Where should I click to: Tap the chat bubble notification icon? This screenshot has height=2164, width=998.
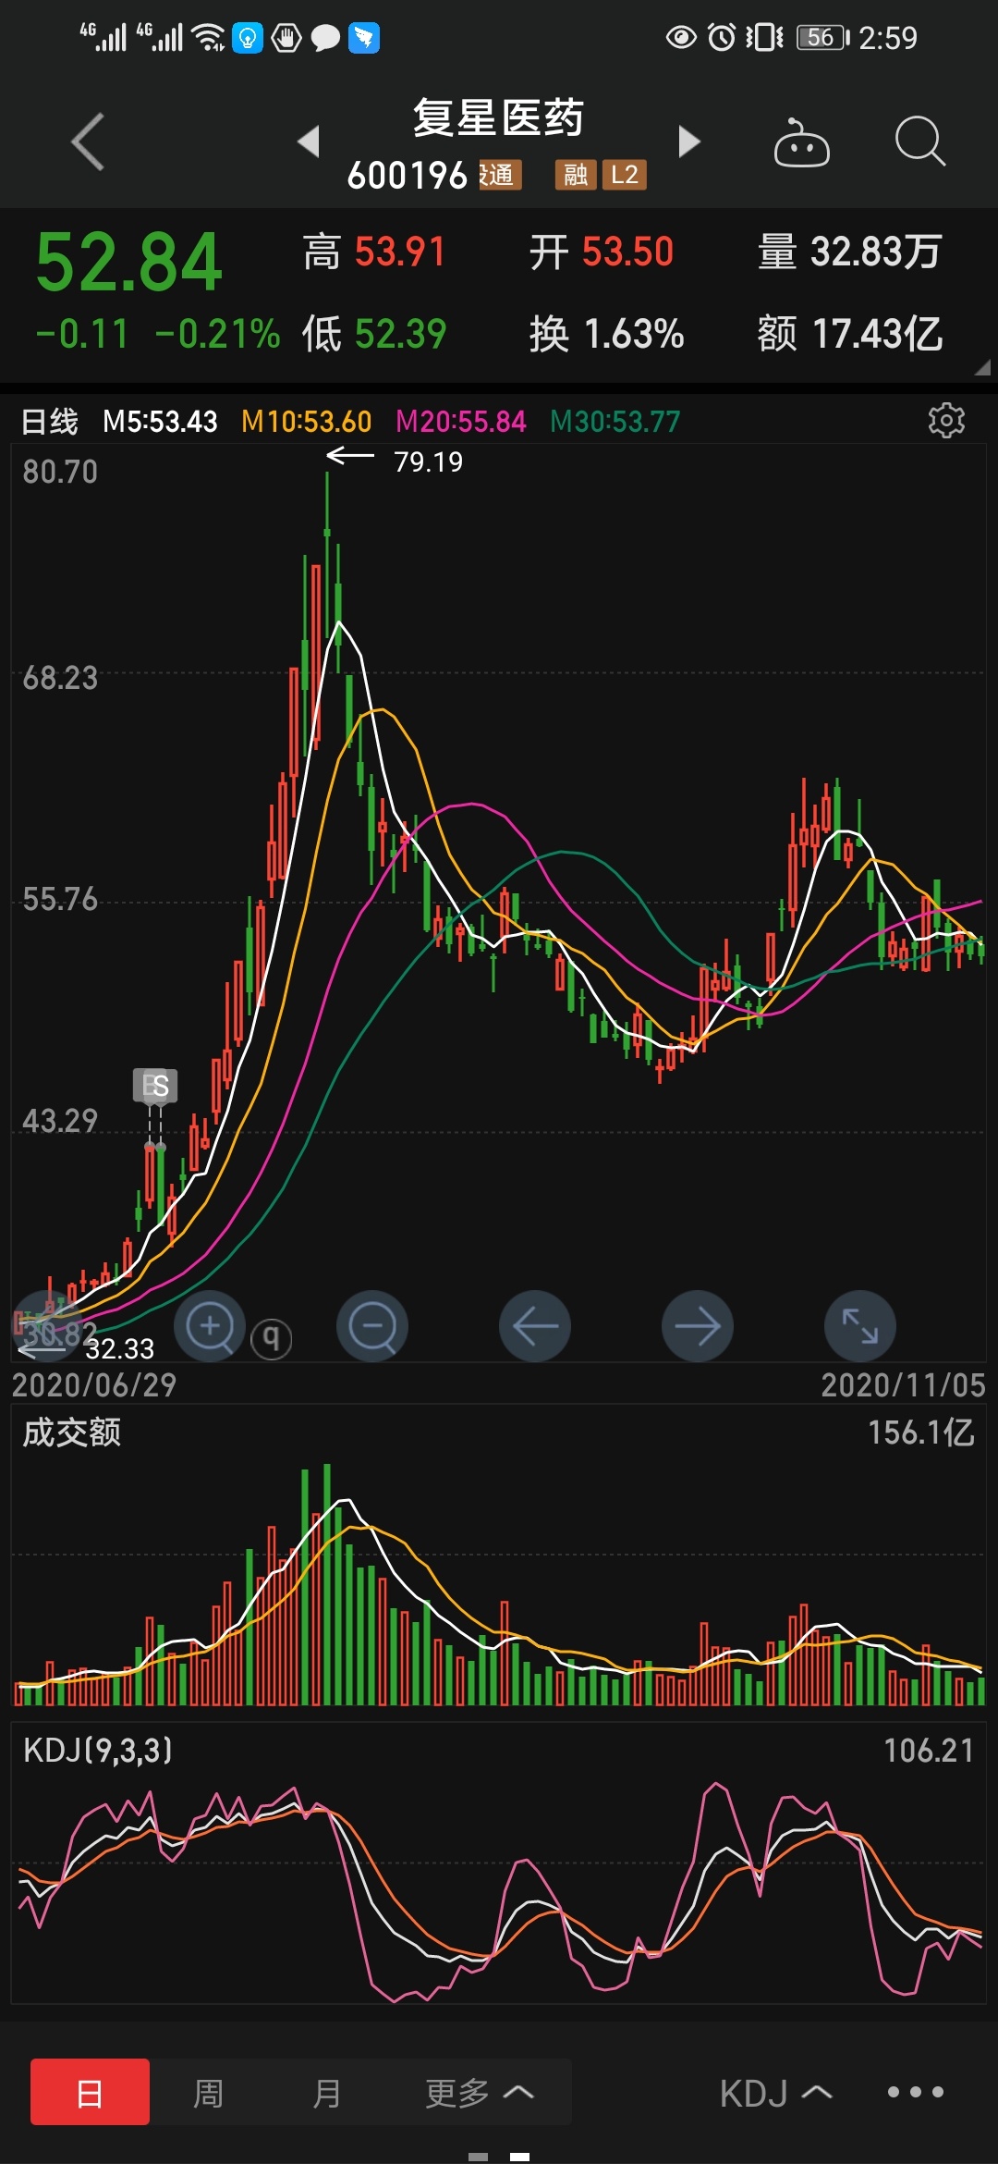click(325, 38)
